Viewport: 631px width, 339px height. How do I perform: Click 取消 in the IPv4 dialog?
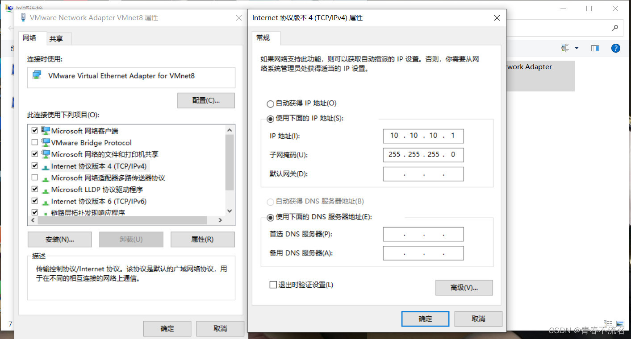click(x=478, y=319)
